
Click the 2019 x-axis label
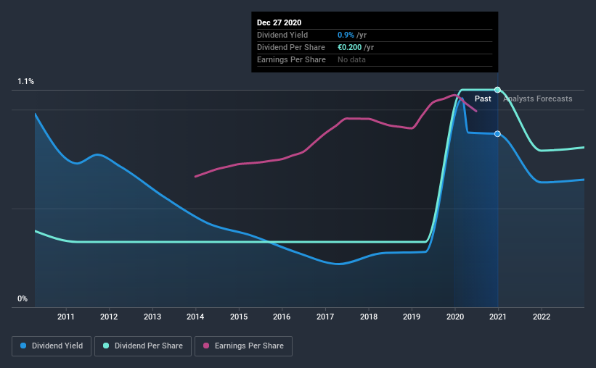(412, 317)
